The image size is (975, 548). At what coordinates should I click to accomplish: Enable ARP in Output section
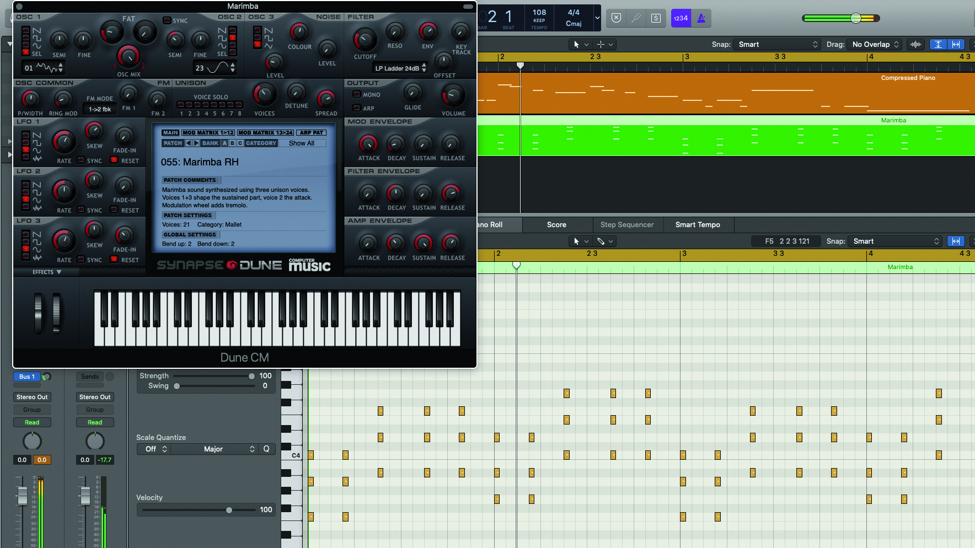pyautogui.click(x=356, y=108)
